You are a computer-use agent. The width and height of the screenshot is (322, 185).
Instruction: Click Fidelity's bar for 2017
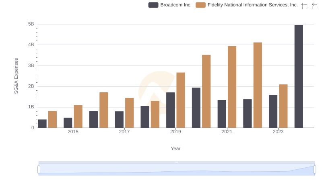coord(129,113)
